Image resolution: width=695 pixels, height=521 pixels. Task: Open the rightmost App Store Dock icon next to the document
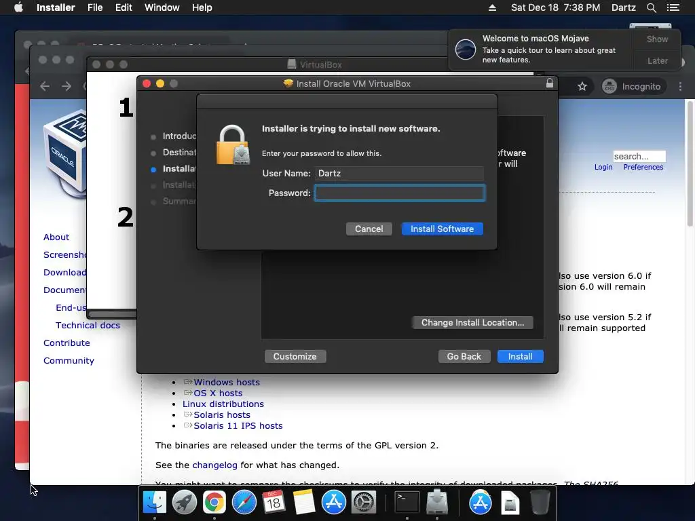[480, 503]
